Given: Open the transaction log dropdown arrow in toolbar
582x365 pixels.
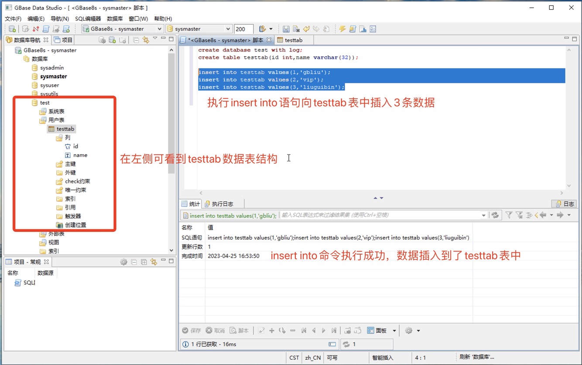Looking at the screenshot, I should click(x=271, y=29).
